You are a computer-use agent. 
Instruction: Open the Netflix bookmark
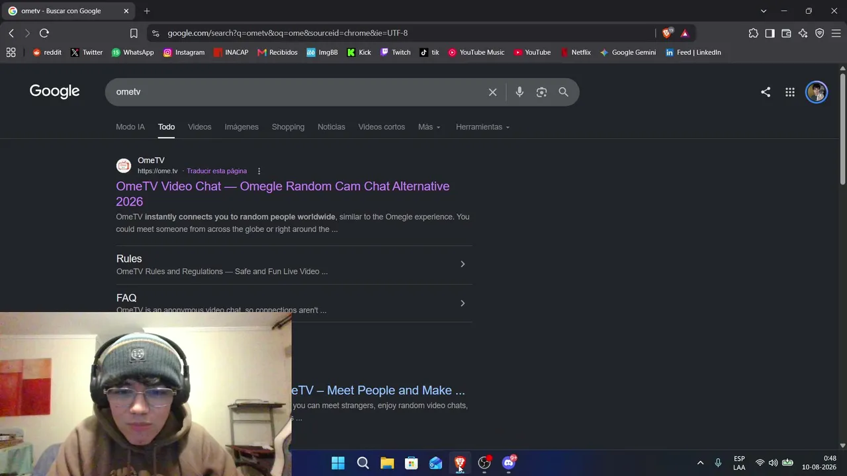(575, 52)
